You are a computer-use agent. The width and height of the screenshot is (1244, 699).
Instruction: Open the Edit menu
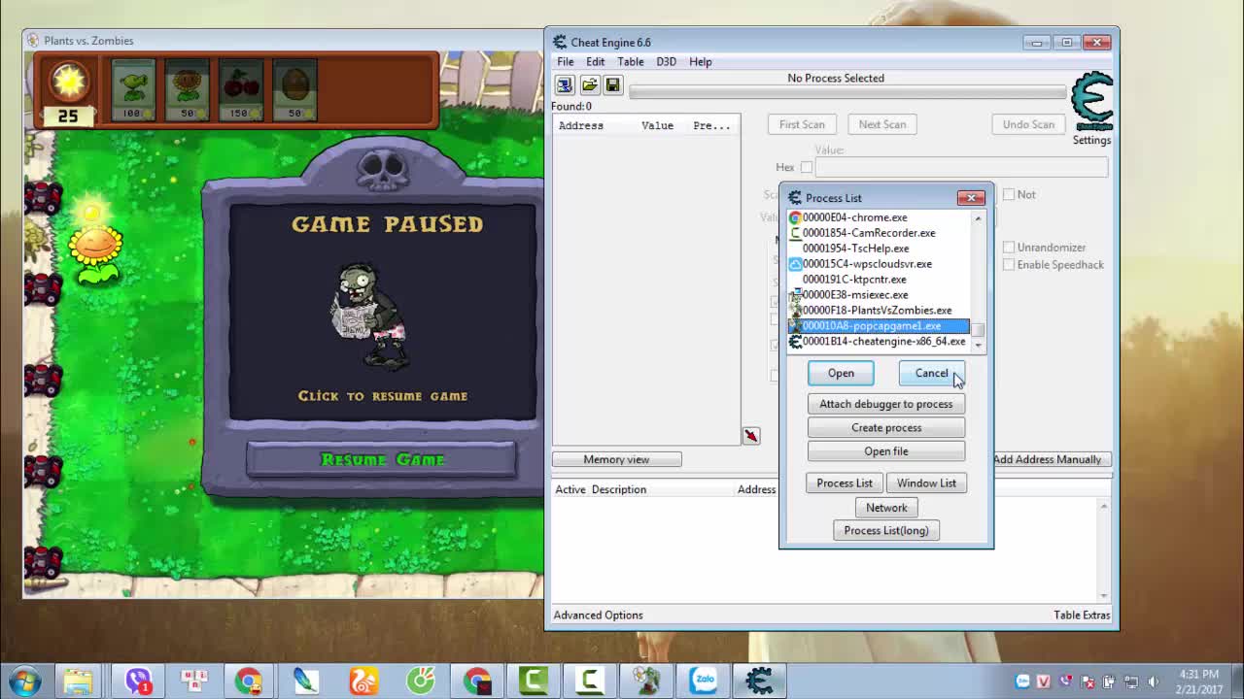tap(595, 61)
